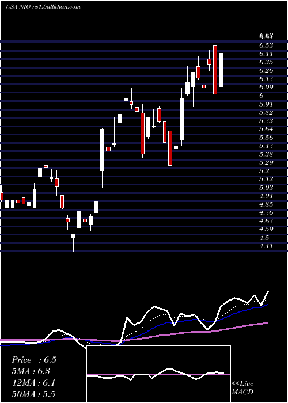Screen dimensions: 288x403
Task: Click the 4.94 price axis label
Action: point(266,196)
